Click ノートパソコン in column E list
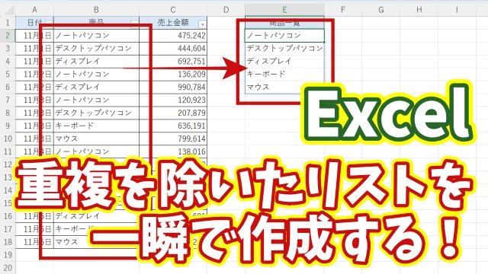Screen dimensions: 488x274 pos(284,36)
